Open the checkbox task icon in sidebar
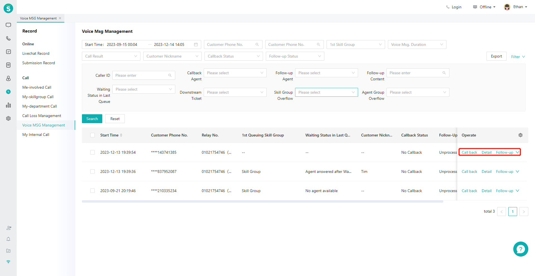The height and width of the screenshot is (276, 535). click(x=8, y=52)
